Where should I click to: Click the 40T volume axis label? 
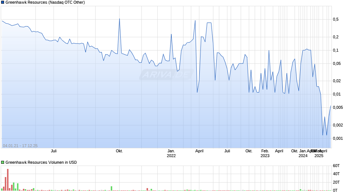336,174
